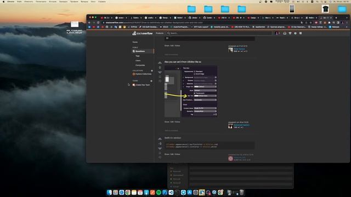Go to Home in the left sidebar

pyautogui.click(x=135, y=42)
